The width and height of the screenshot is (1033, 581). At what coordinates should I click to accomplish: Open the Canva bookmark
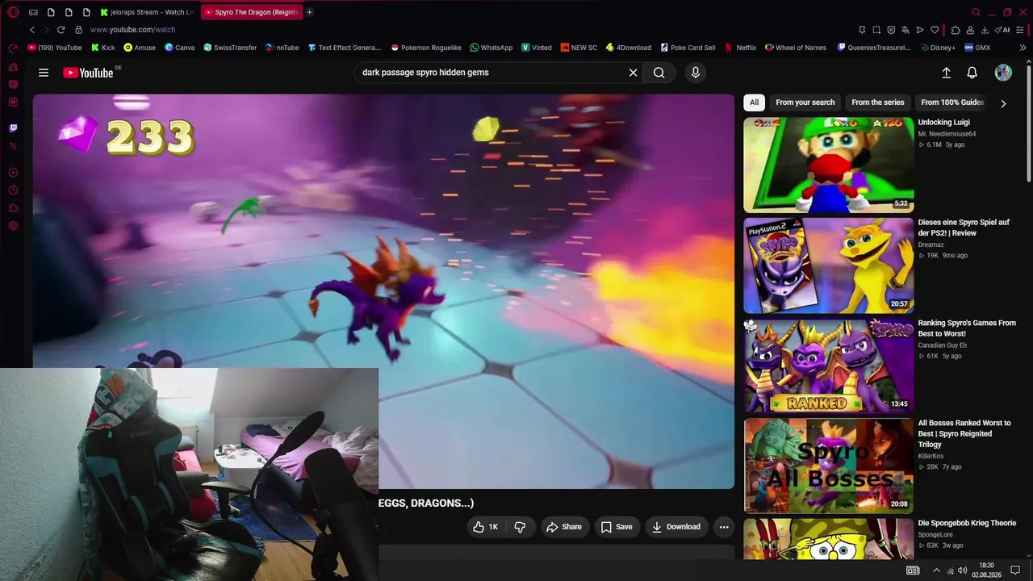tap(179, 48)
